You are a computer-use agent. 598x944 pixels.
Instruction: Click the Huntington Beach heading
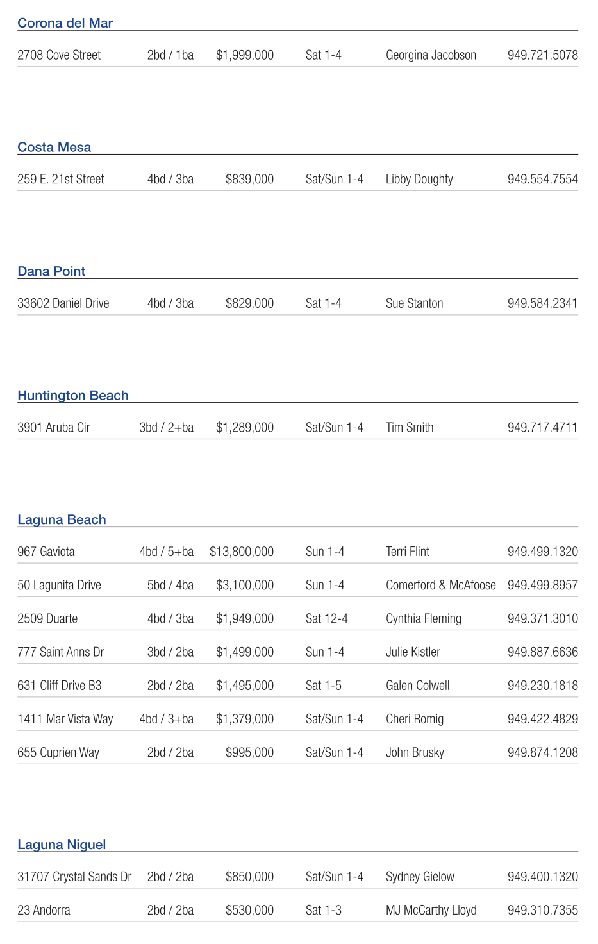coord(72,396)
